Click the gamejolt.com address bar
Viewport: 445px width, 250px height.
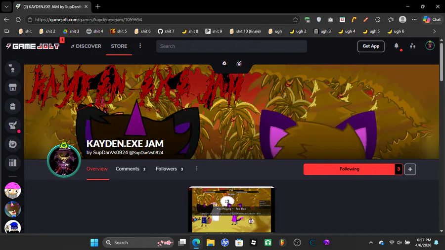point(163,20)
